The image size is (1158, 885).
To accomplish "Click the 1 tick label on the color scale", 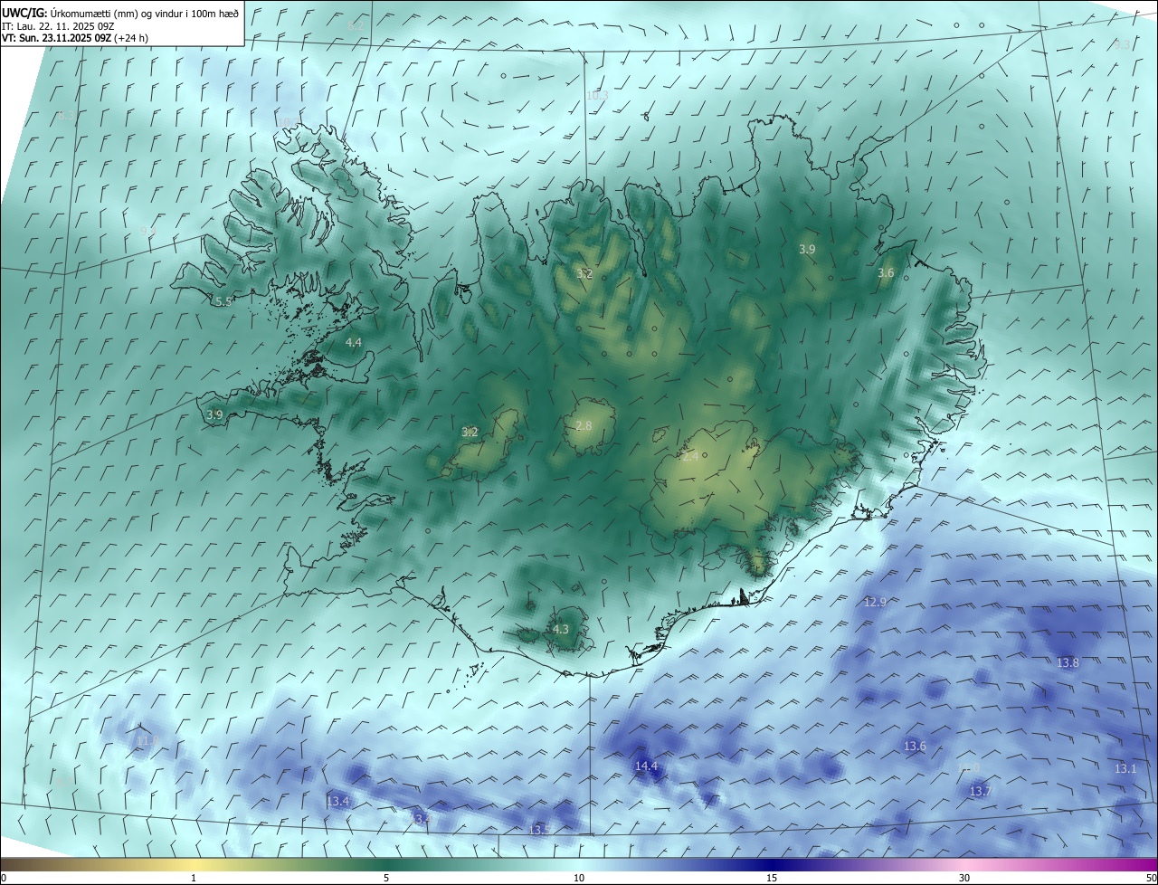I will point(194,878).
